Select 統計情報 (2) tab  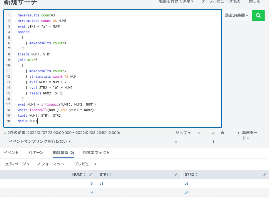pyautogui.click(x=63, y=153)
